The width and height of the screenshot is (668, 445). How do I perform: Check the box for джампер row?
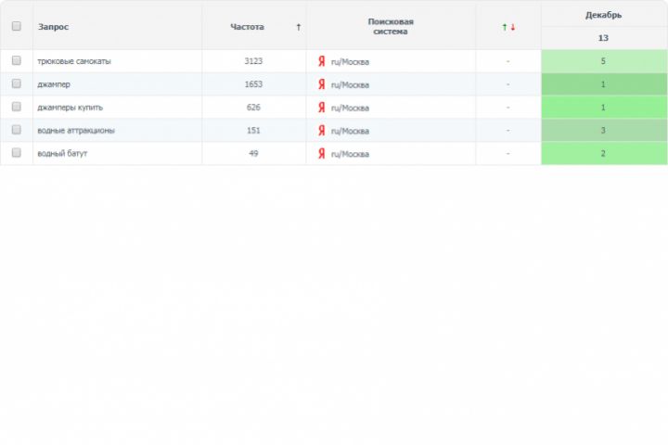pyautogui.click(x=16, y=83)
